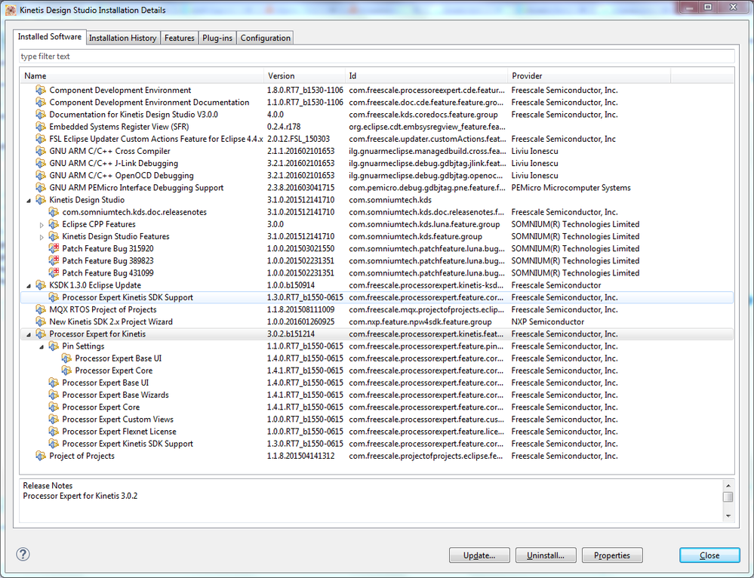Open Properties for the selected feature

pyautogui.click(x=611, y=555)
